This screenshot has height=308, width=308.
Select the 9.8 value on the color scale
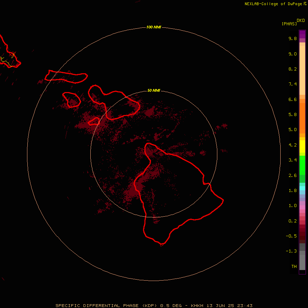coord(293,38)
